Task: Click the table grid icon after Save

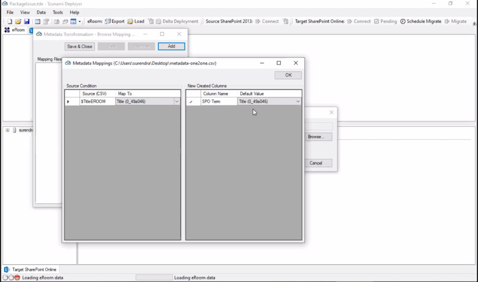Action: [x=37, y=21]
